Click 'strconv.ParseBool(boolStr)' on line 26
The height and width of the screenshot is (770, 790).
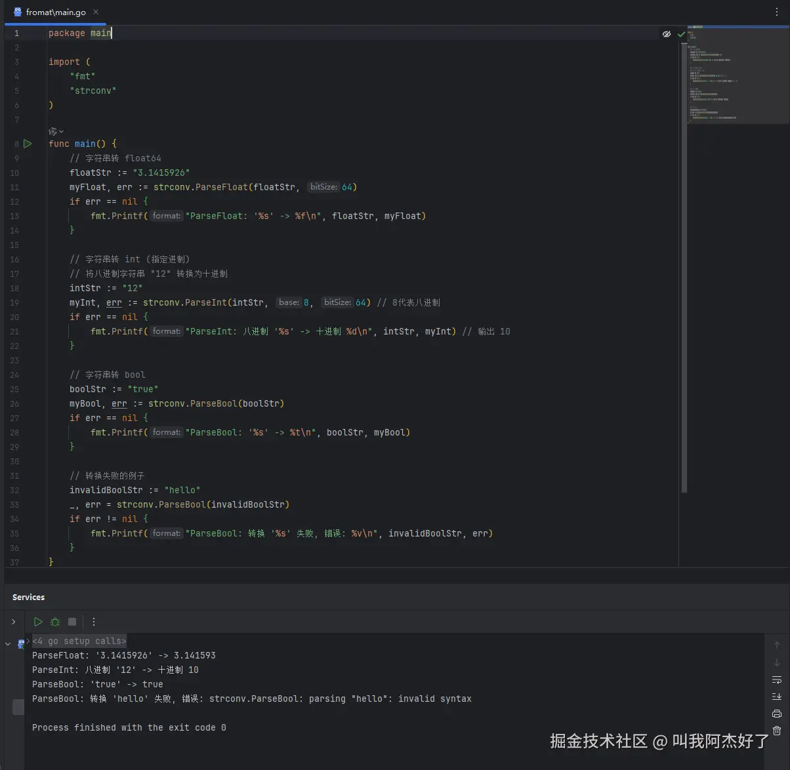tap(217, 403)
